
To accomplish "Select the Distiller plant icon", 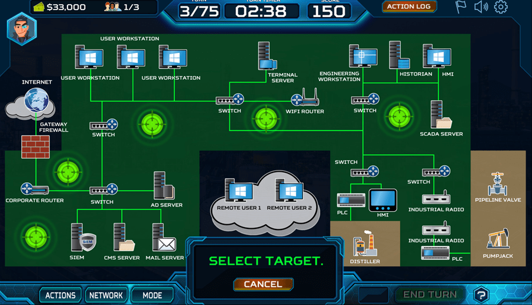I will tap(365, 243).
